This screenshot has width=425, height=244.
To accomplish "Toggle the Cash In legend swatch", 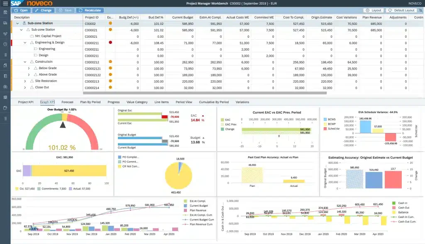I will click(x=394, y=203).
